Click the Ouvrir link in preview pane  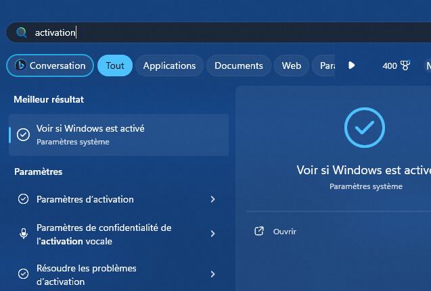click(x=285, y=232)
